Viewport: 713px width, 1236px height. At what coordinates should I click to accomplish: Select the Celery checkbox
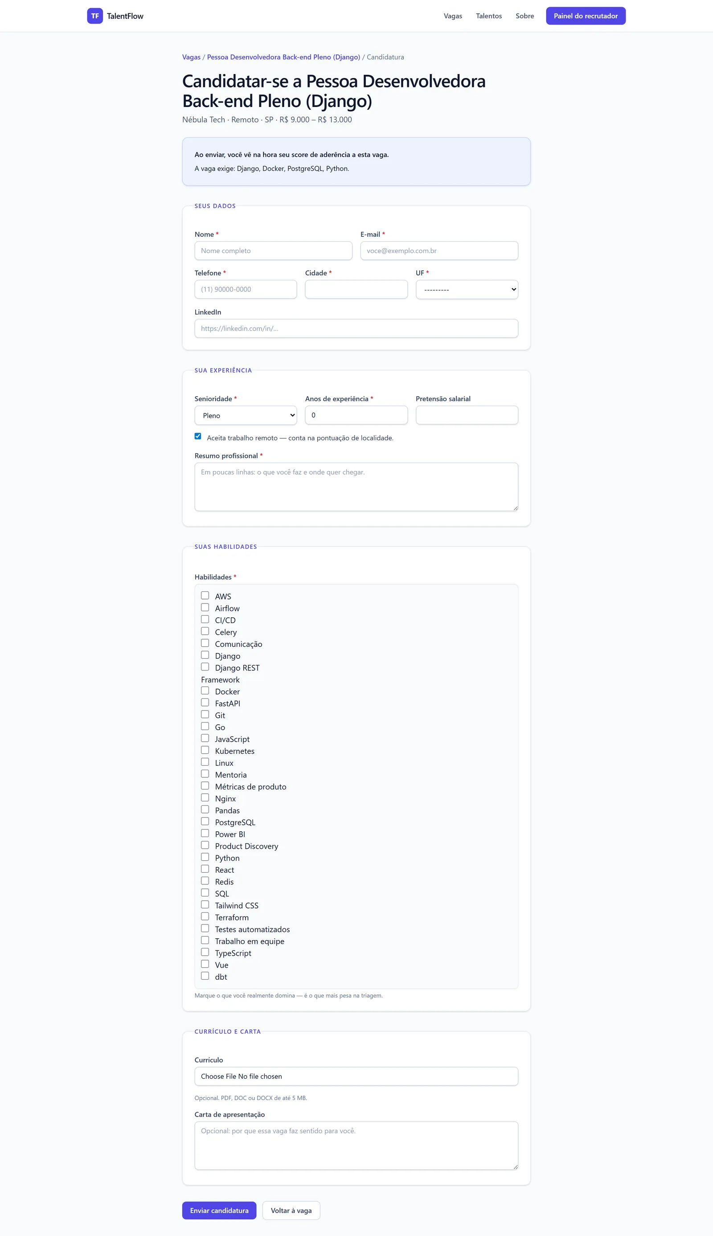[205, 631]
